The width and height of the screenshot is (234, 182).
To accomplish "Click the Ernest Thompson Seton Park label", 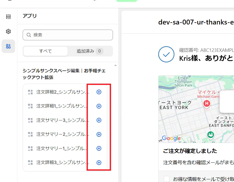I will click(x=183, y=82).
